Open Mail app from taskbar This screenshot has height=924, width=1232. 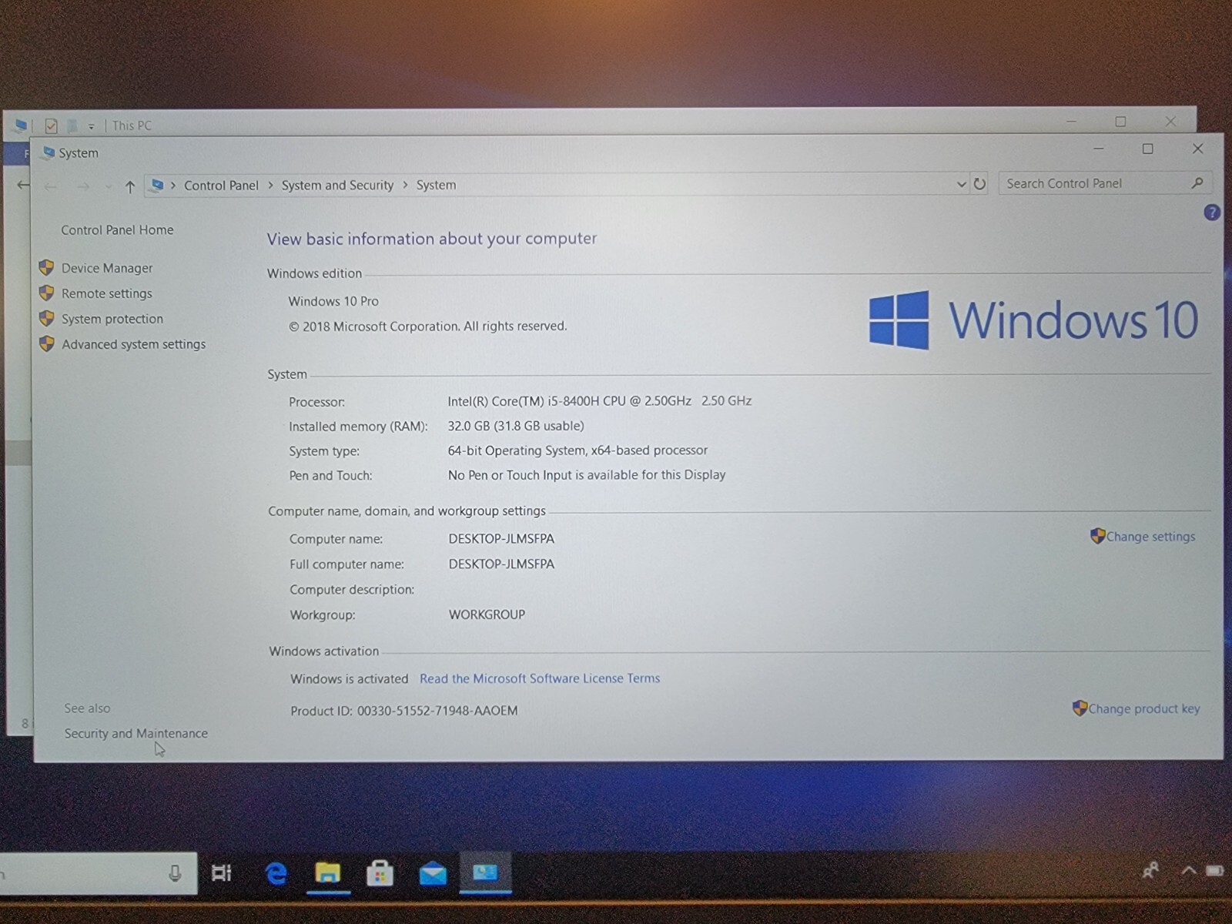[433, 874]
